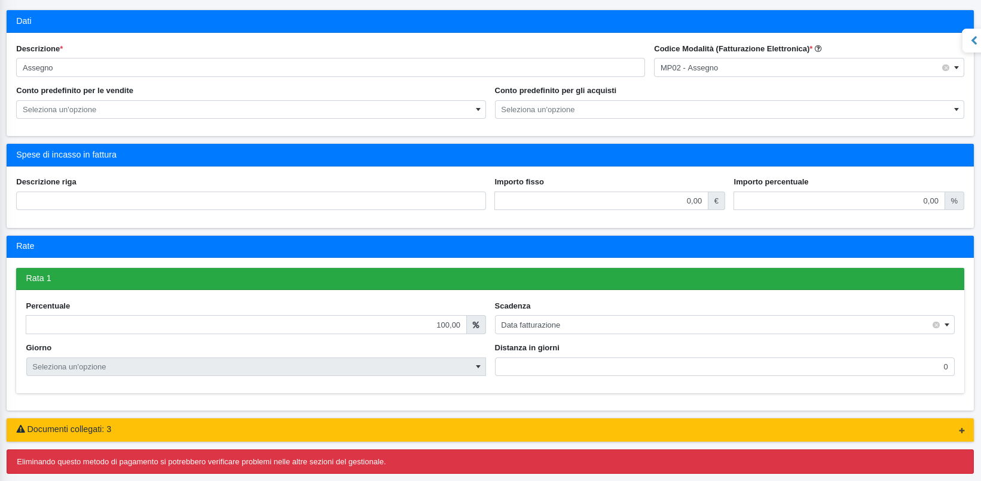Clear the Data fatturazione selection
Image resolution: width=981 pixels, height=481 pixels.
(936, 325)
